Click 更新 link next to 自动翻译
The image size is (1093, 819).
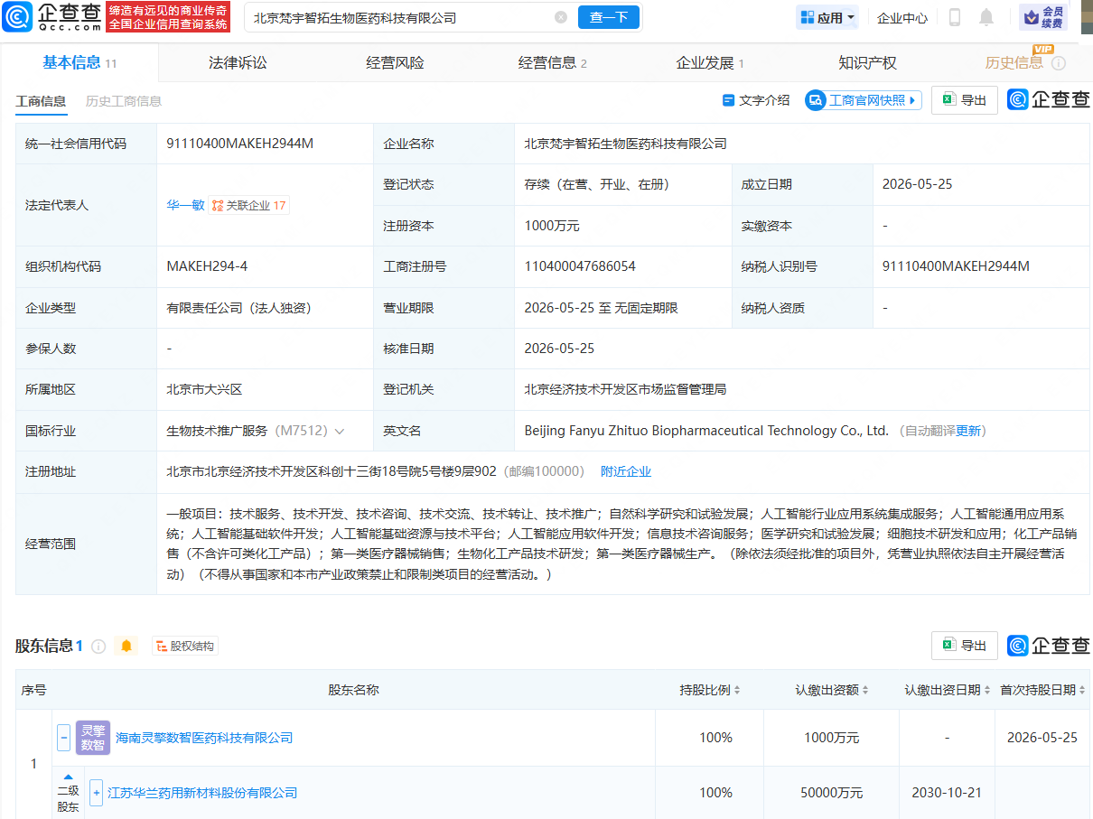(967, 431)
